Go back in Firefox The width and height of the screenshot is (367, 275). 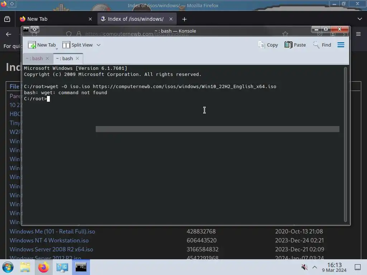pyautogui.click(x=9, y=34)
